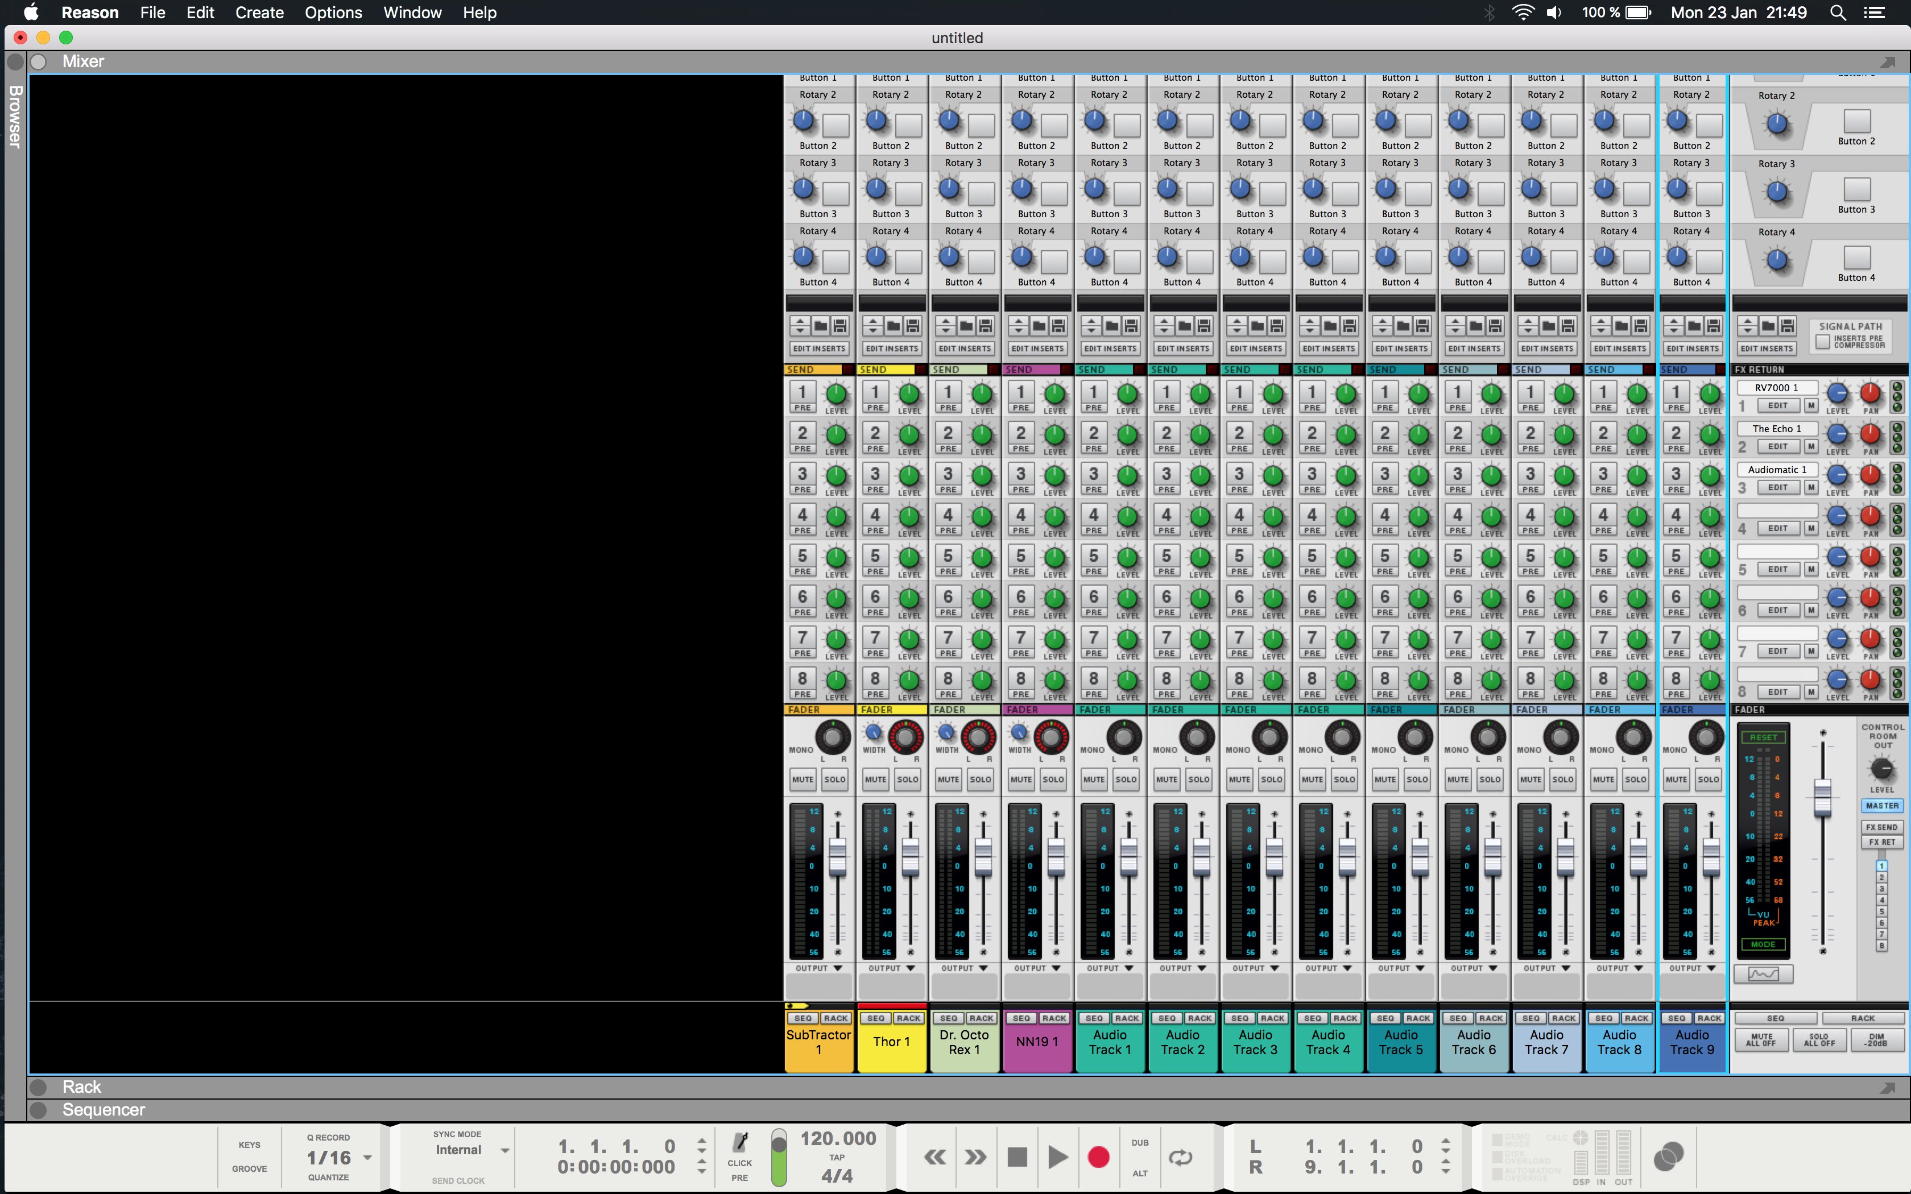Stop playback with the Stop button

pyautogui.click(x=1017, y=1157)
